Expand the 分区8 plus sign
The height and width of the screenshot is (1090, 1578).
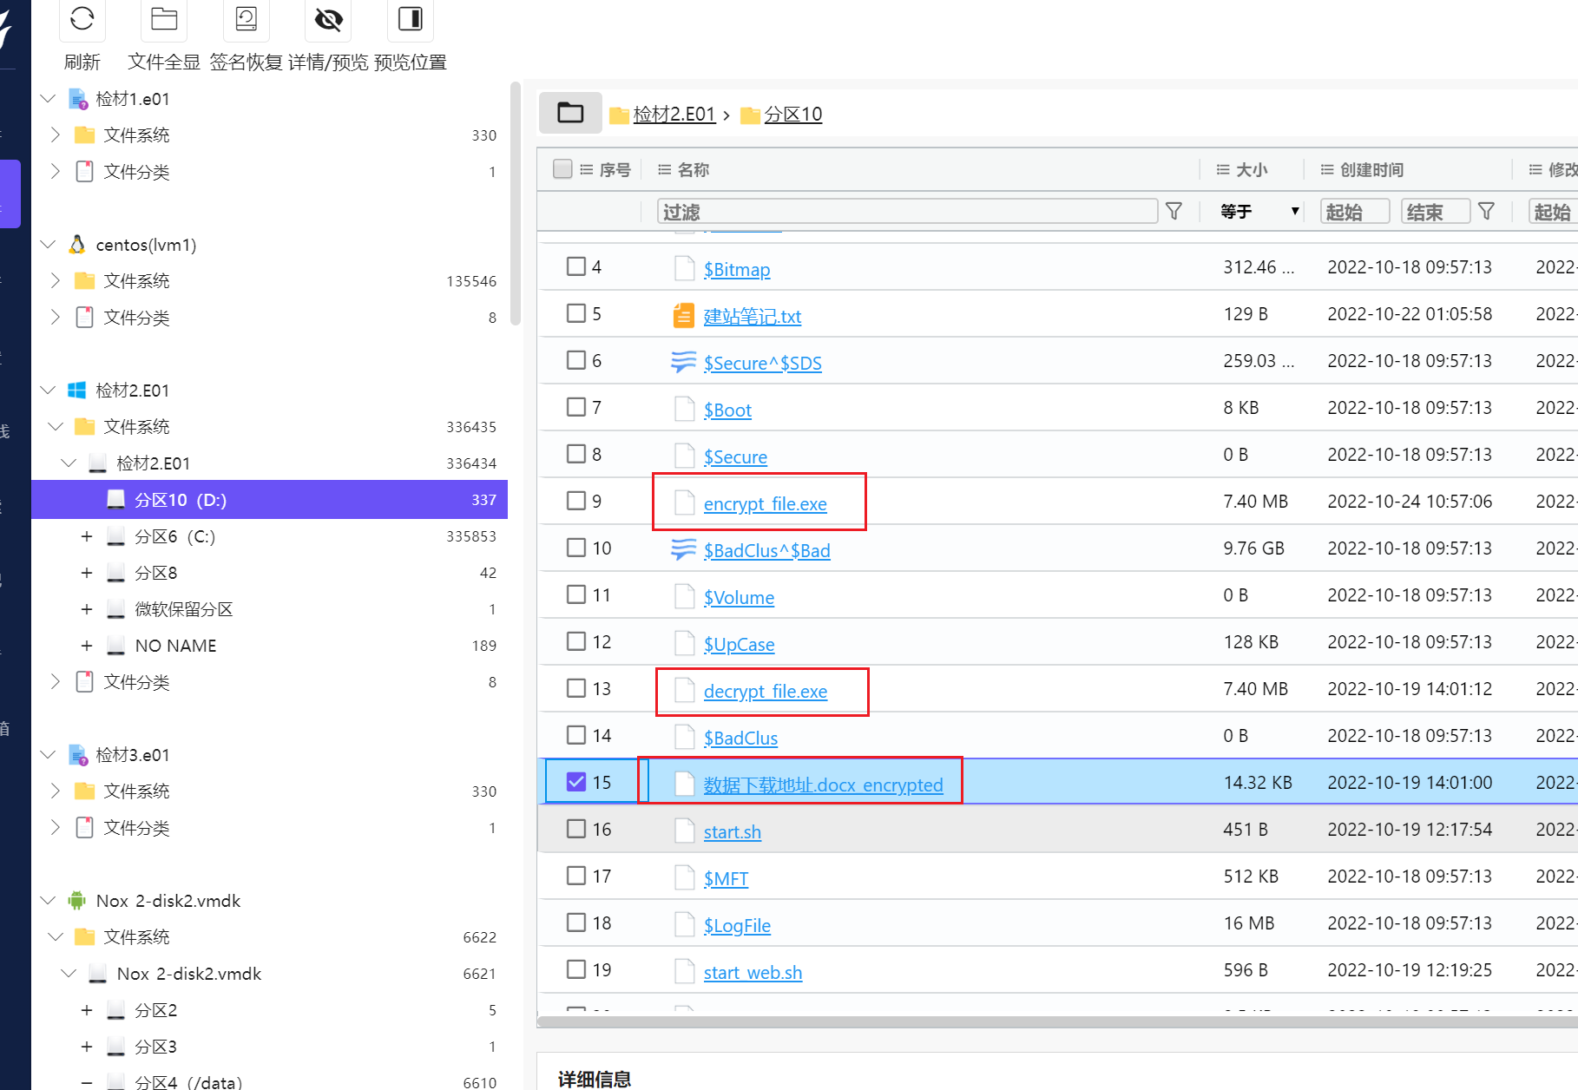pos(87,573)
